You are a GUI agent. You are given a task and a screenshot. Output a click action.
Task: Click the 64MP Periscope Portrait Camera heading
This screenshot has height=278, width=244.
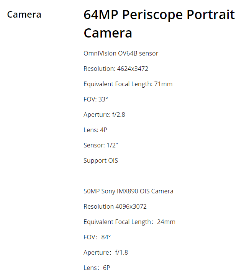pyautogui.click(x=159, y=24)
